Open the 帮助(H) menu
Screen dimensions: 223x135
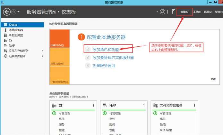(x=219, y=12)
